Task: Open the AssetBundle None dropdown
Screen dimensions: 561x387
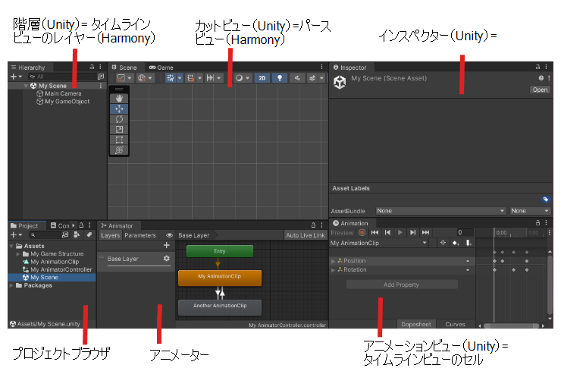Action: click(440, 211)
